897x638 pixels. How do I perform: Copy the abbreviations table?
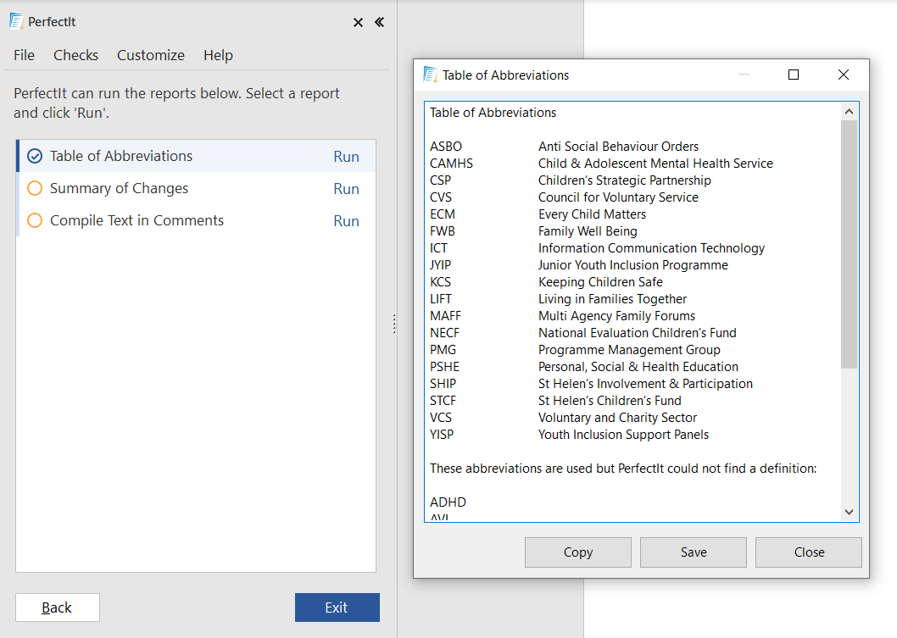pos(577,552)
